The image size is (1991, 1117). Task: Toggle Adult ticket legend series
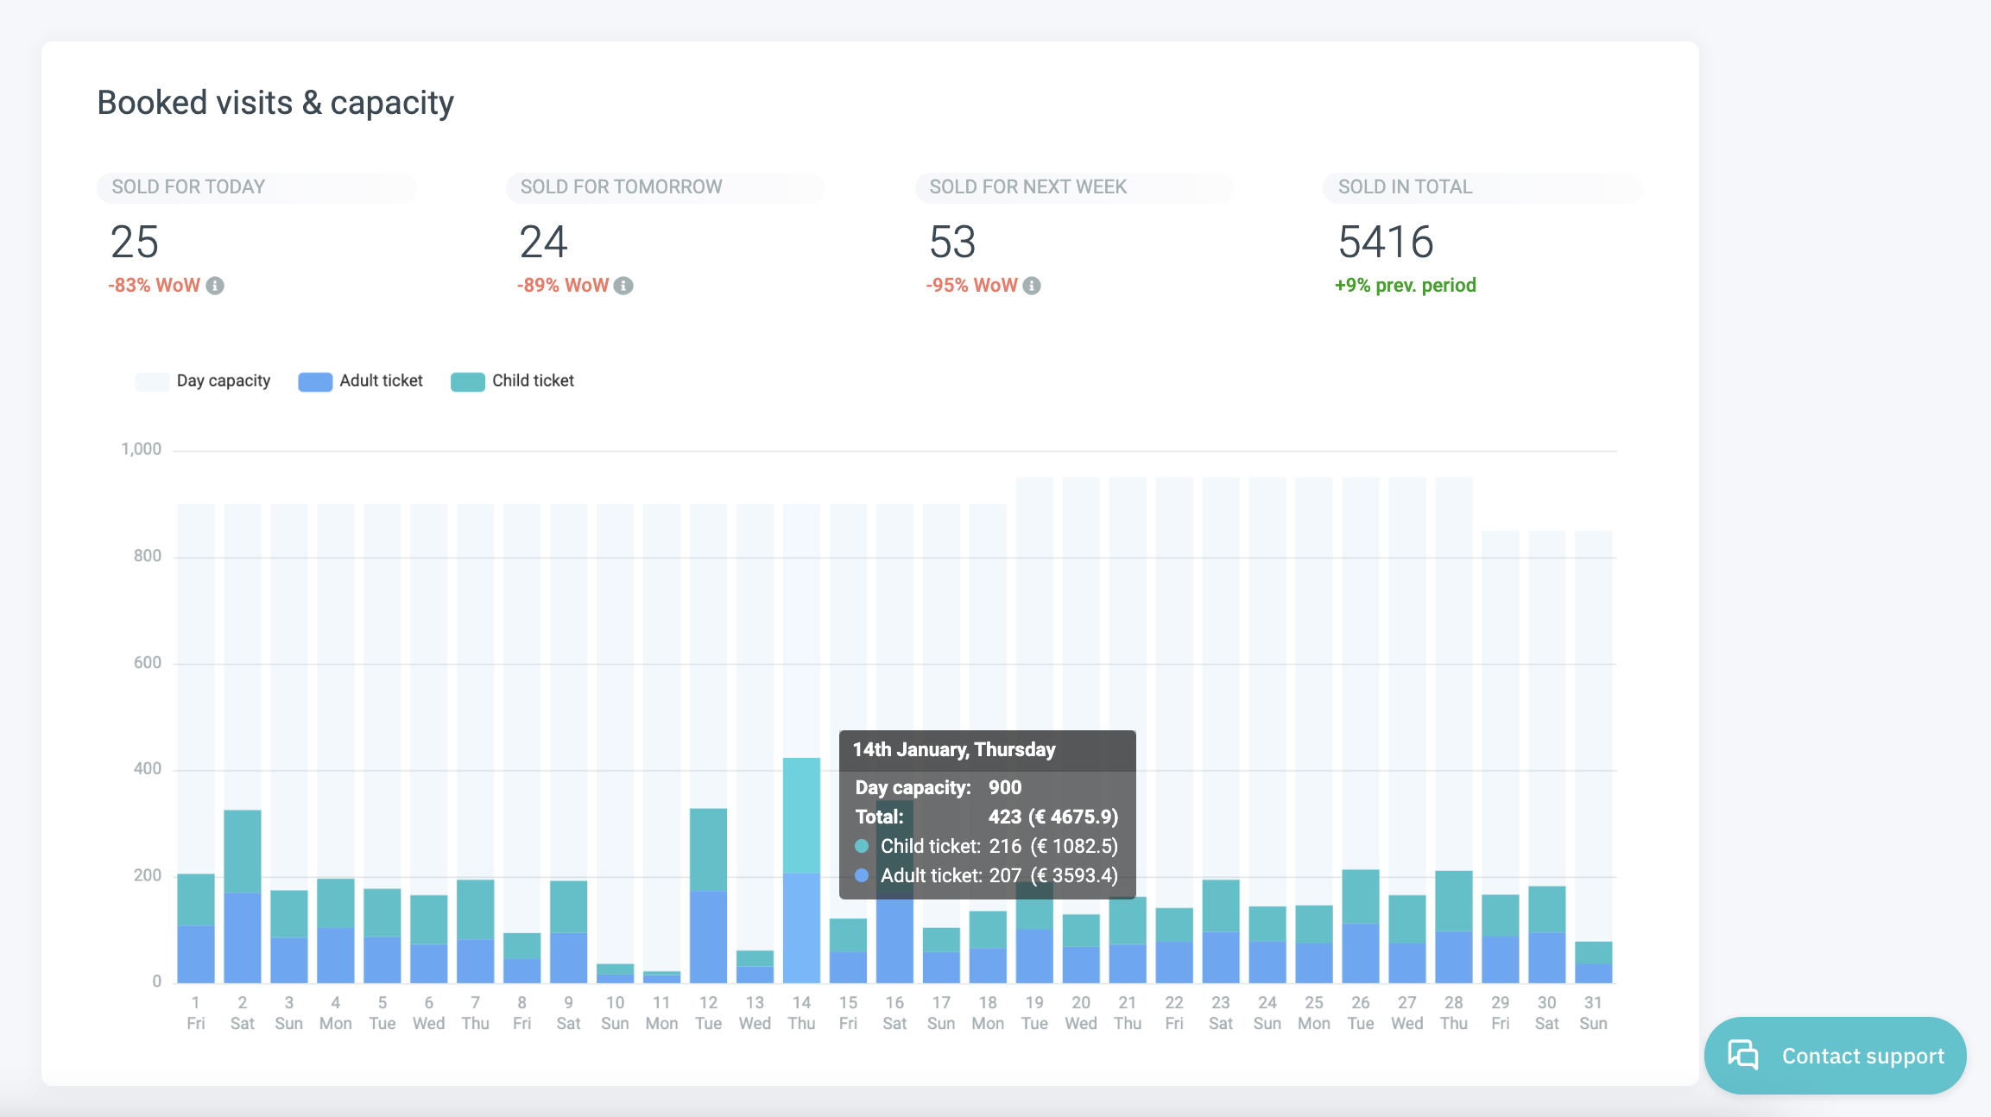381,381
